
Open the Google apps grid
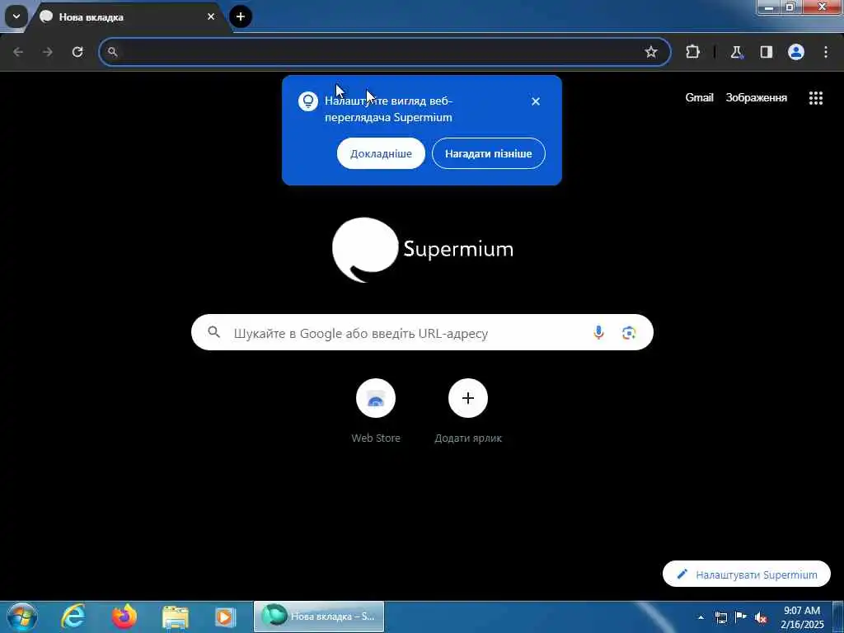(816, 97)
